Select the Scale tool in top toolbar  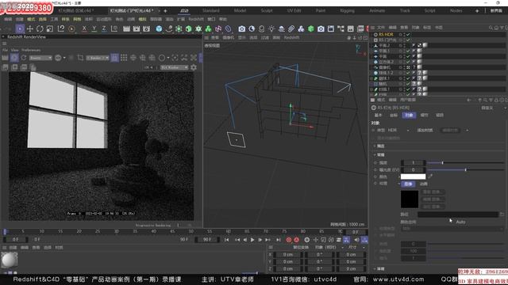[x=49, y=28]
